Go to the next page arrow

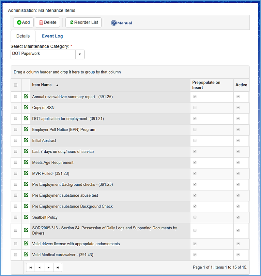tap(49, 268)
